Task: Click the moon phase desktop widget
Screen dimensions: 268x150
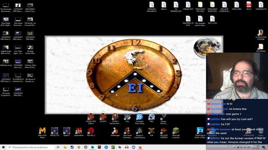Action: coord(207,48)
